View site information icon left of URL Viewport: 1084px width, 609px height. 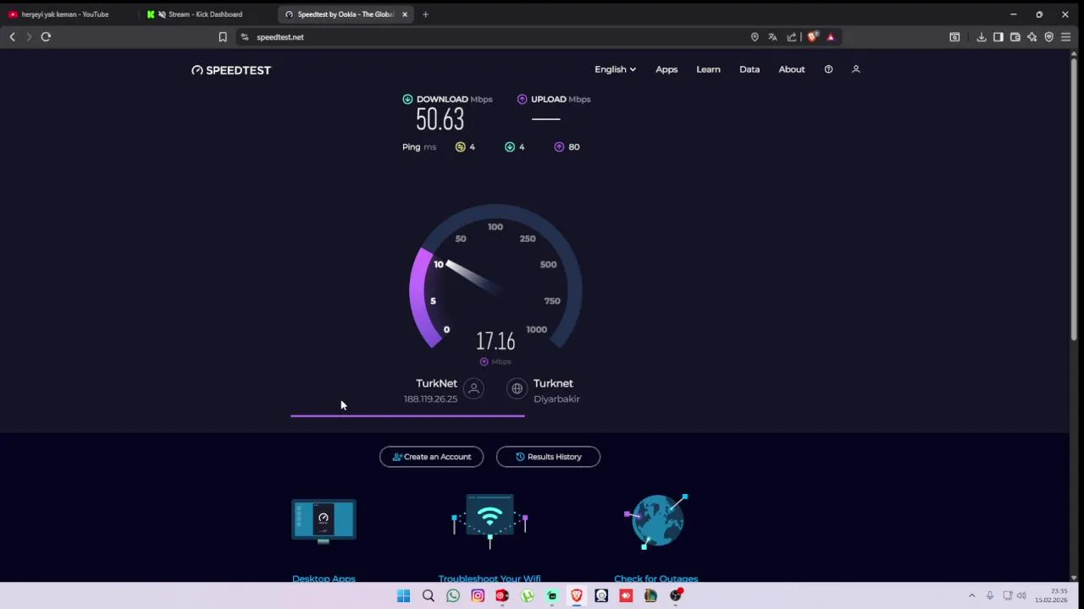pos(245,37)
